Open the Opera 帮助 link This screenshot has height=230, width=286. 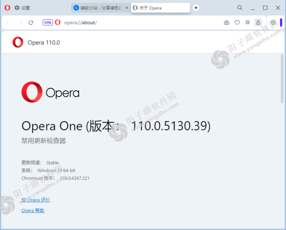(x=33, y=210)
